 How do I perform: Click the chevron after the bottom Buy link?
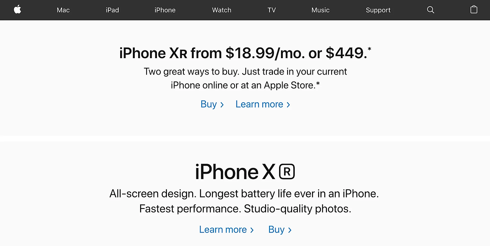coord(290,230)
